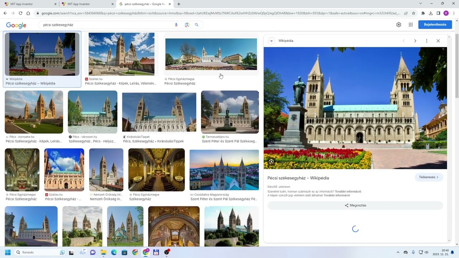459x258 pixels.
Task: Select the Szallas.hu Pécsi Székesegyház - Képek, Leírás thumbnail
Action: click(121, 54)
